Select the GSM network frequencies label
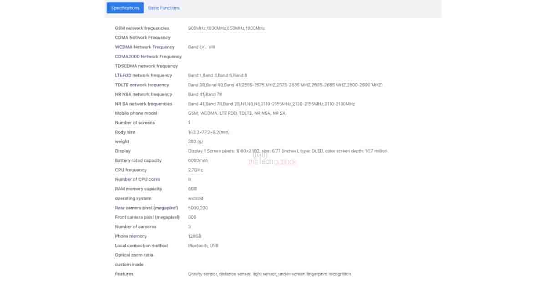 coord(142,28)
